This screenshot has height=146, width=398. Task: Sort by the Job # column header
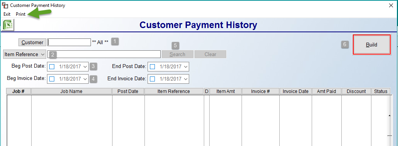(x=18, y=91)
